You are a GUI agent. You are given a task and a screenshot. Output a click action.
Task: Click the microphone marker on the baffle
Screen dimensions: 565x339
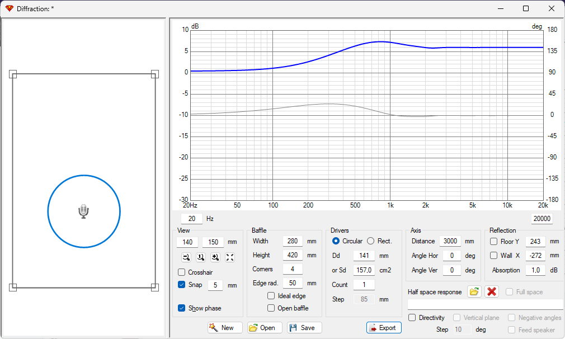click(83, 211)
